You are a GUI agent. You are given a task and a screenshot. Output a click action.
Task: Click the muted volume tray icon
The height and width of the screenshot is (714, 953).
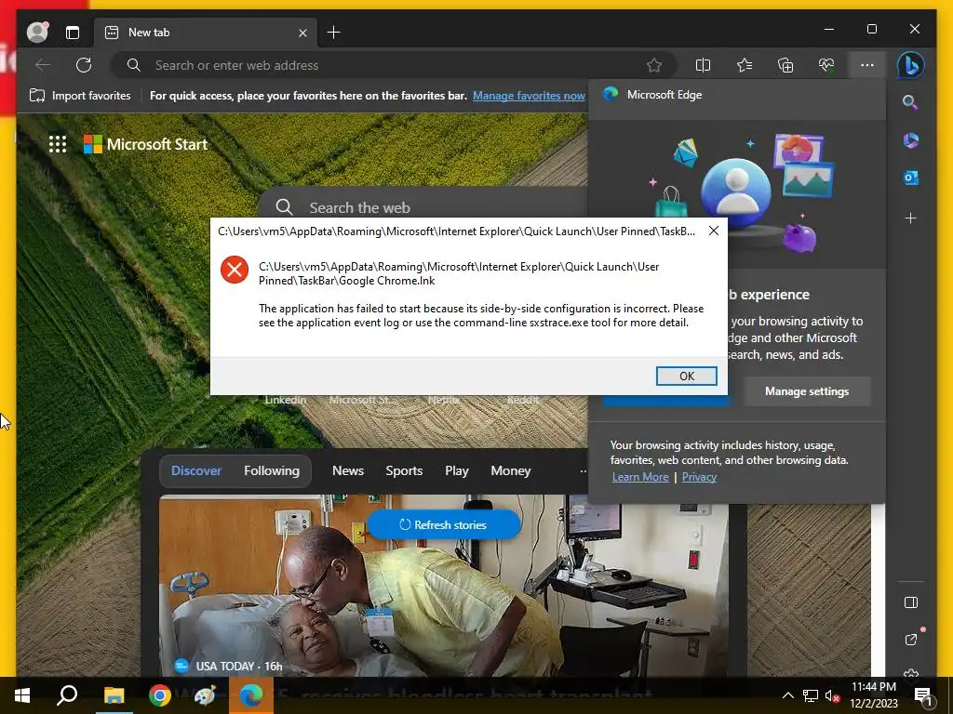[832, 695]
